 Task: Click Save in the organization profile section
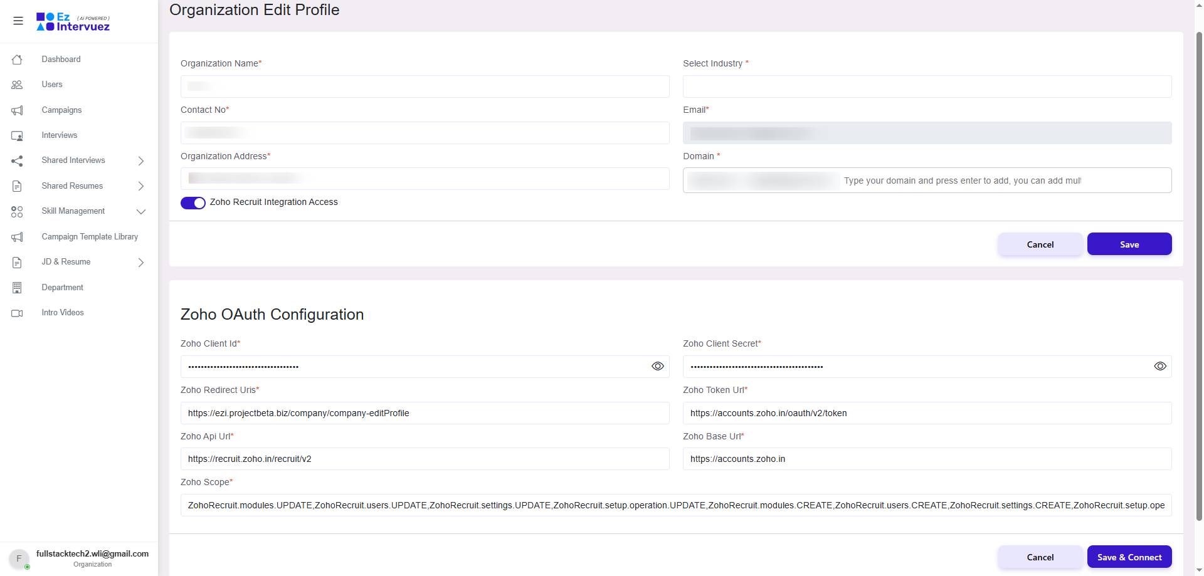[1129, 244]
